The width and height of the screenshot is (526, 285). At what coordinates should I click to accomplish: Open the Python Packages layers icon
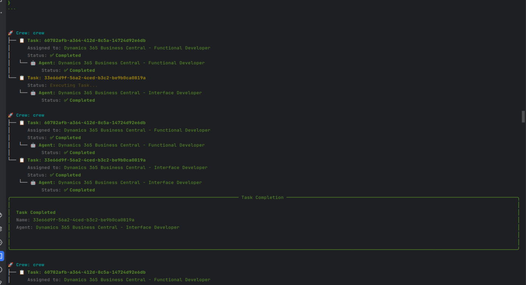pos(1,229)
